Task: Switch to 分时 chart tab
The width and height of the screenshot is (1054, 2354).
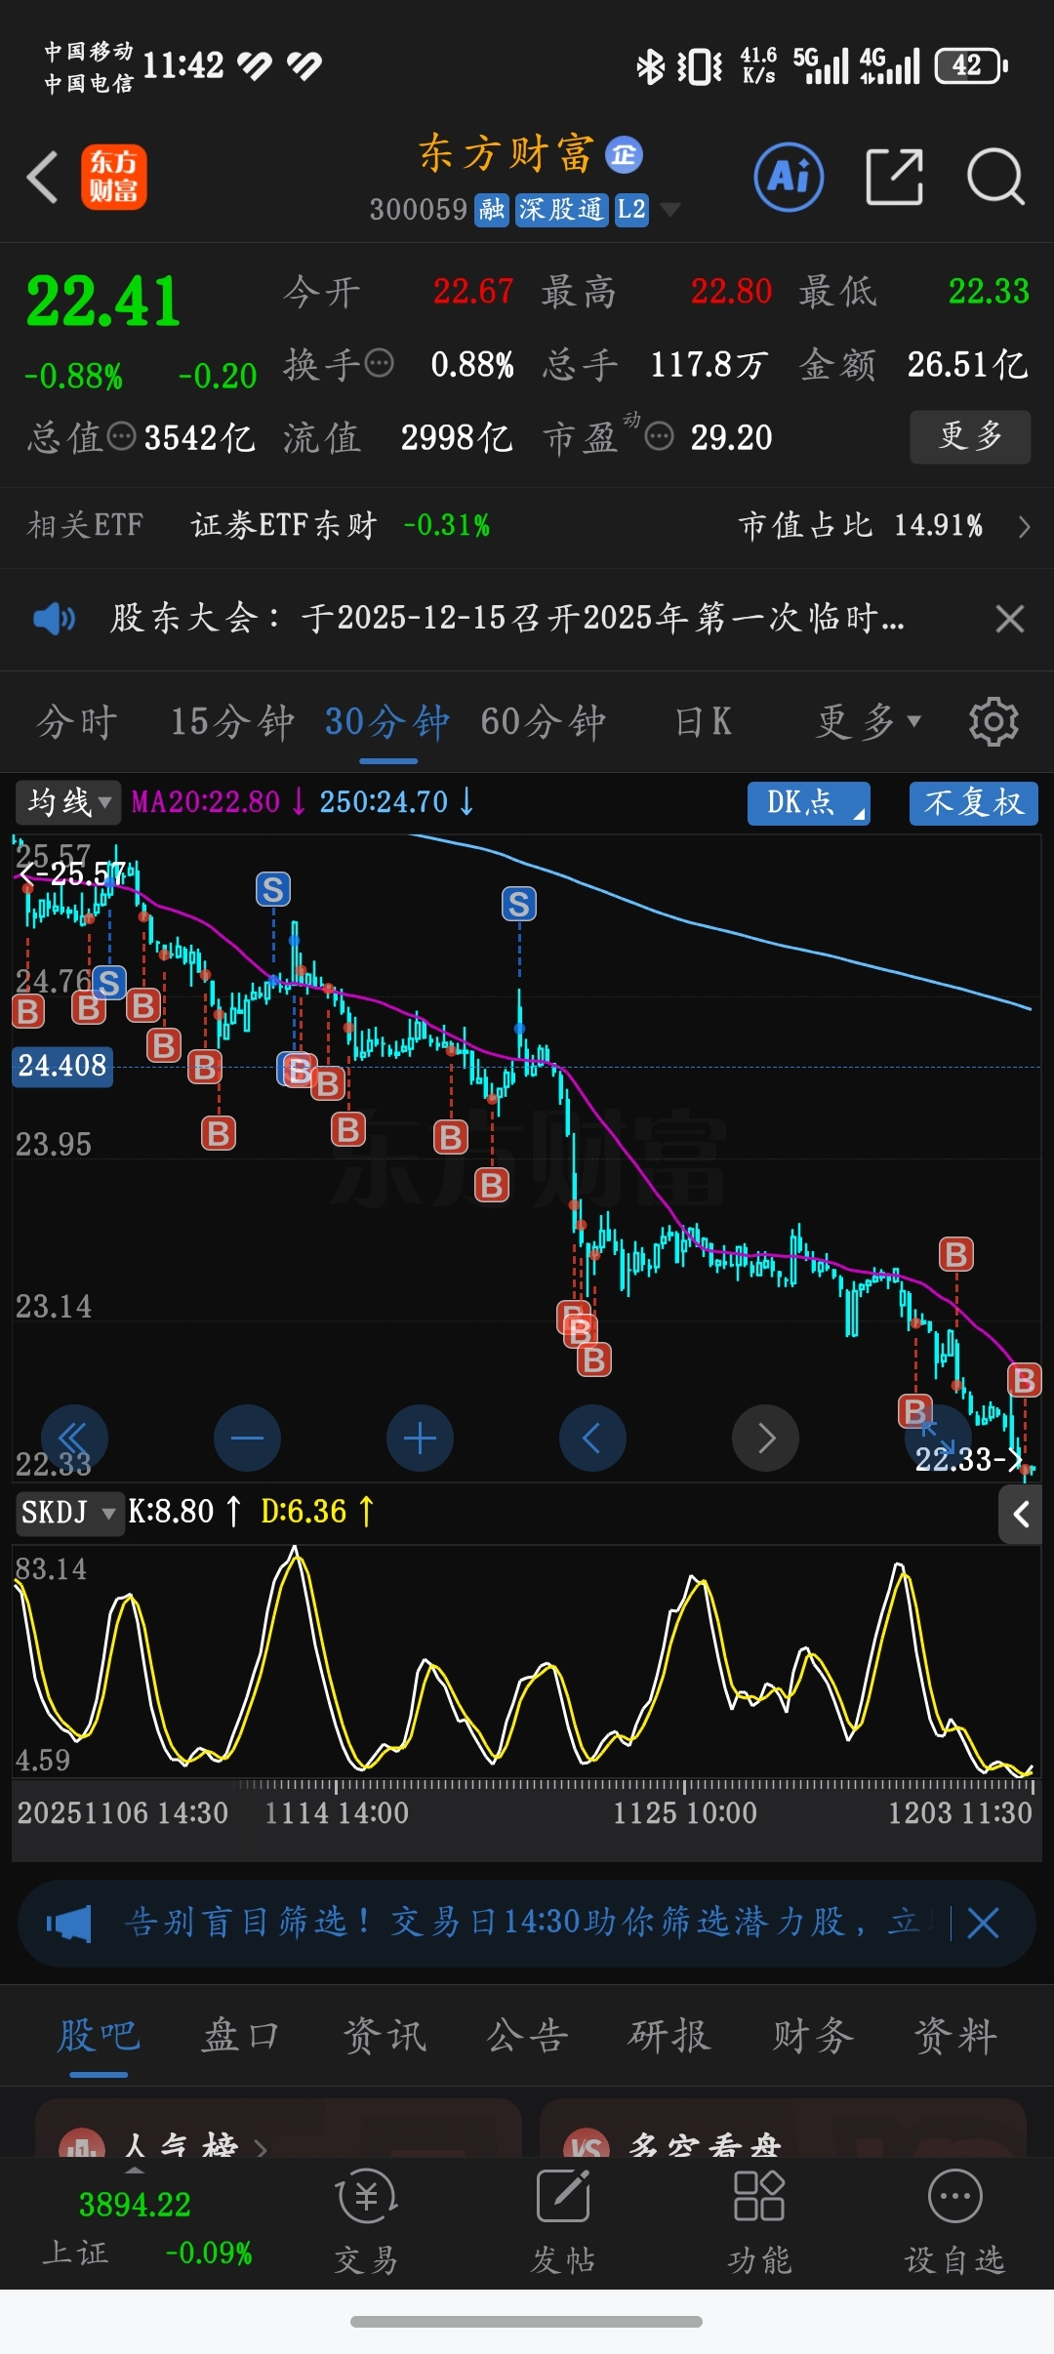Action: [x=77, y=722]
